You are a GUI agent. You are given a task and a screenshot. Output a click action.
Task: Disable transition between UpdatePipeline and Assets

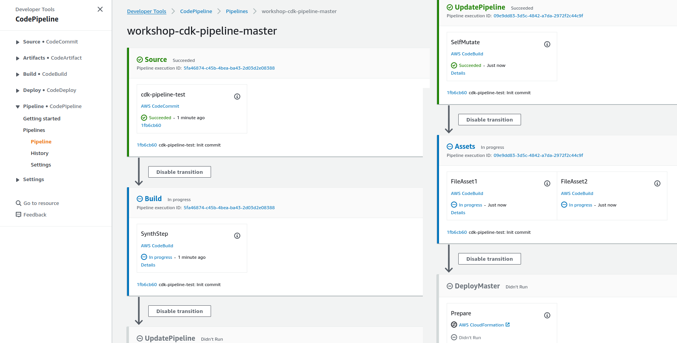(489, 120)
